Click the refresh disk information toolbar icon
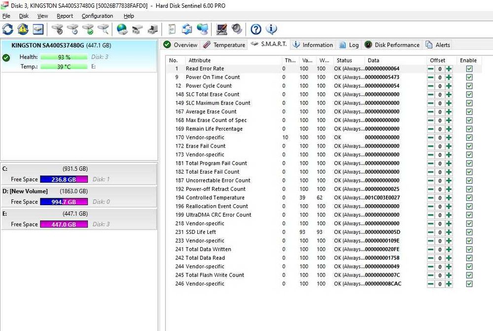The image size is (493, 331). [8, 29]
